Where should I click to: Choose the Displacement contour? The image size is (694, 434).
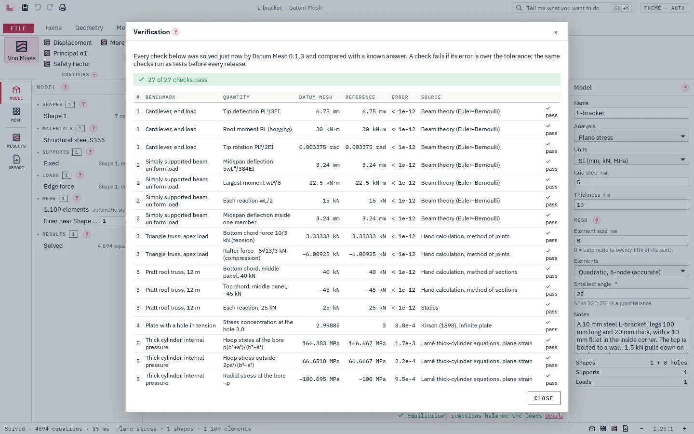point(68,42)
